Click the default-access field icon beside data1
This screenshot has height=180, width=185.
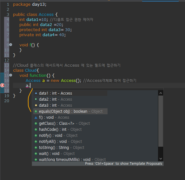36,93
